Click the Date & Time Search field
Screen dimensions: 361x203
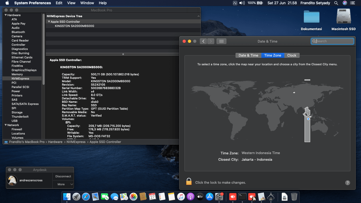pyautogui.click(x=332, y=41)
